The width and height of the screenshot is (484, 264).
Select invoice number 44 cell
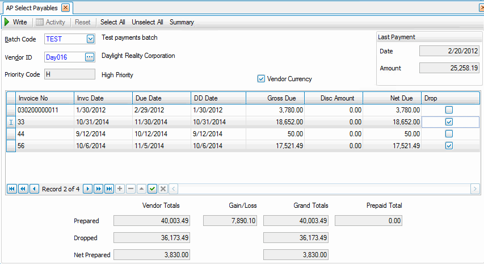[45, 133]
